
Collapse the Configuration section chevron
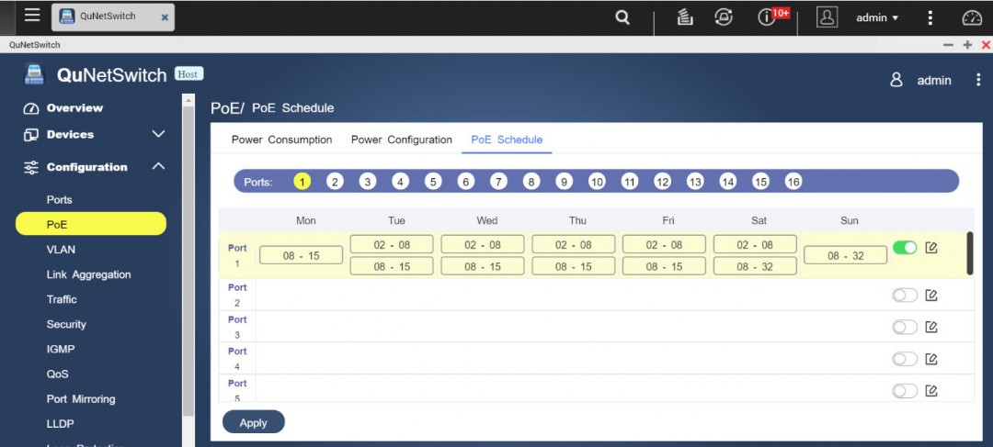(158, 166)
